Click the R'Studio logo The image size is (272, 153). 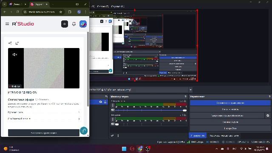[x=23, y=24]
